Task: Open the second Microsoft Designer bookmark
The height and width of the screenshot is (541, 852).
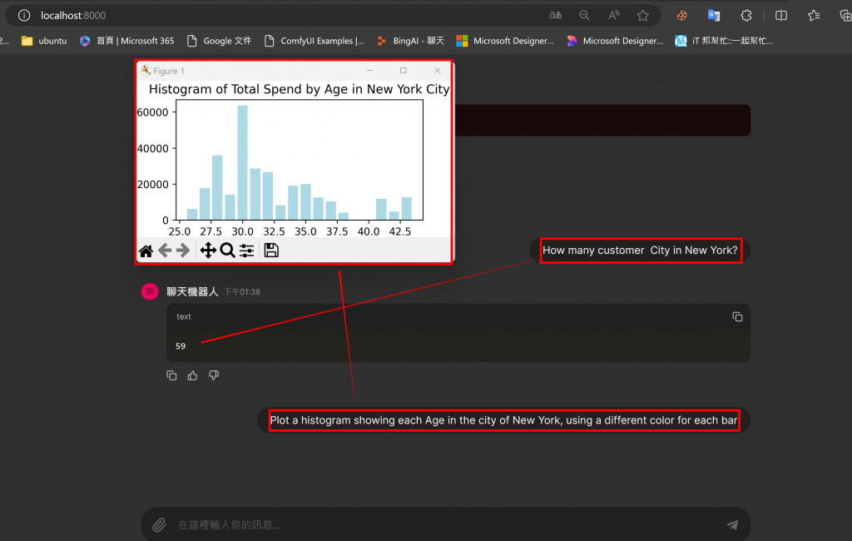Action: point(615,41)
